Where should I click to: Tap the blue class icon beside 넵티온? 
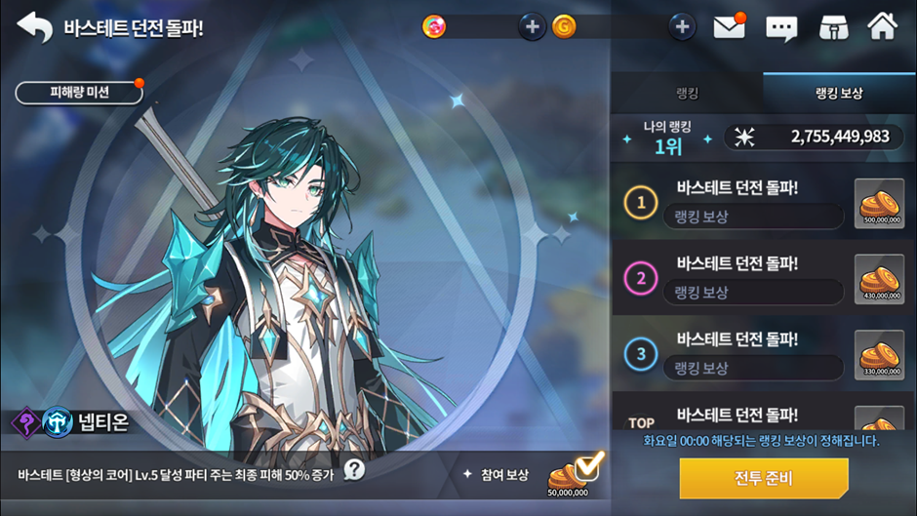click(58, 421)
